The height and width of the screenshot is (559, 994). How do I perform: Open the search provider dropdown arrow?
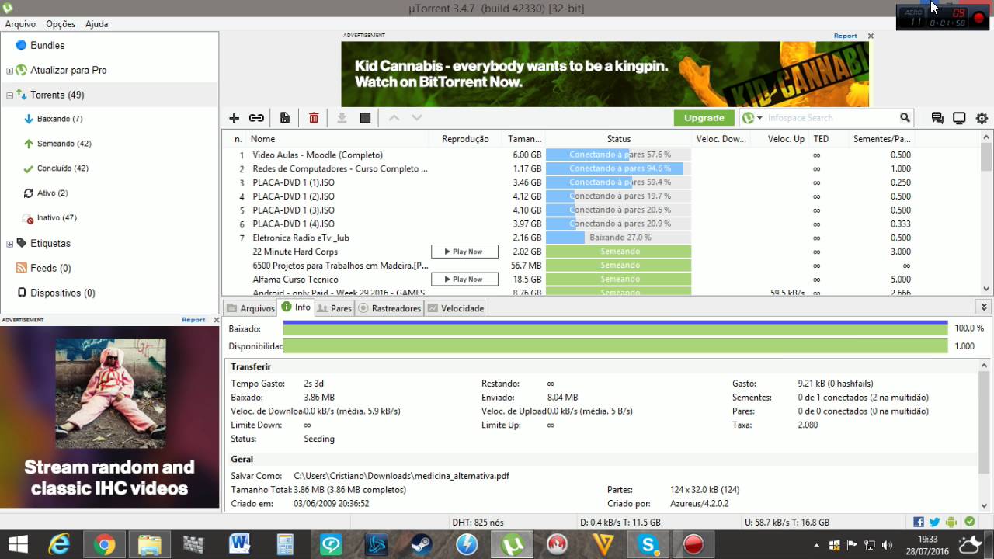pyautogui.click(x=759, y=119)
